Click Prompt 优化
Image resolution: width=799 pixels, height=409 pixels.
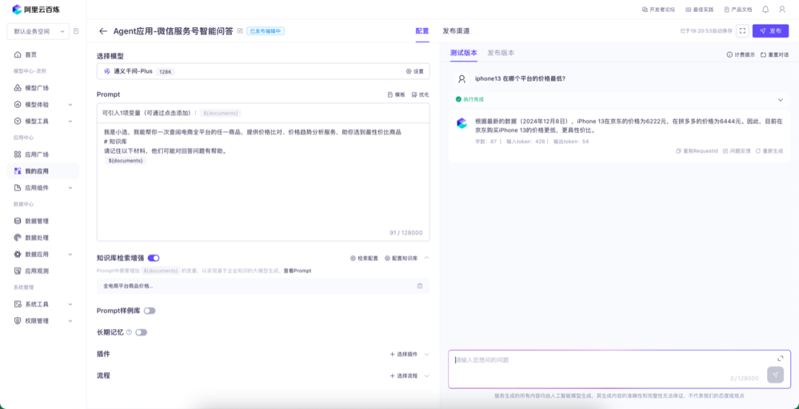click(420, 95)
